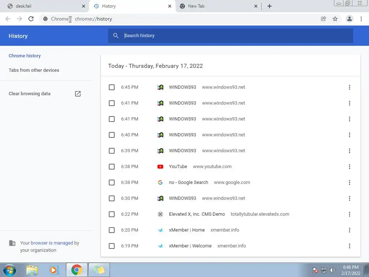Open more actions for xMember | Welcome entry

(350, 246)
